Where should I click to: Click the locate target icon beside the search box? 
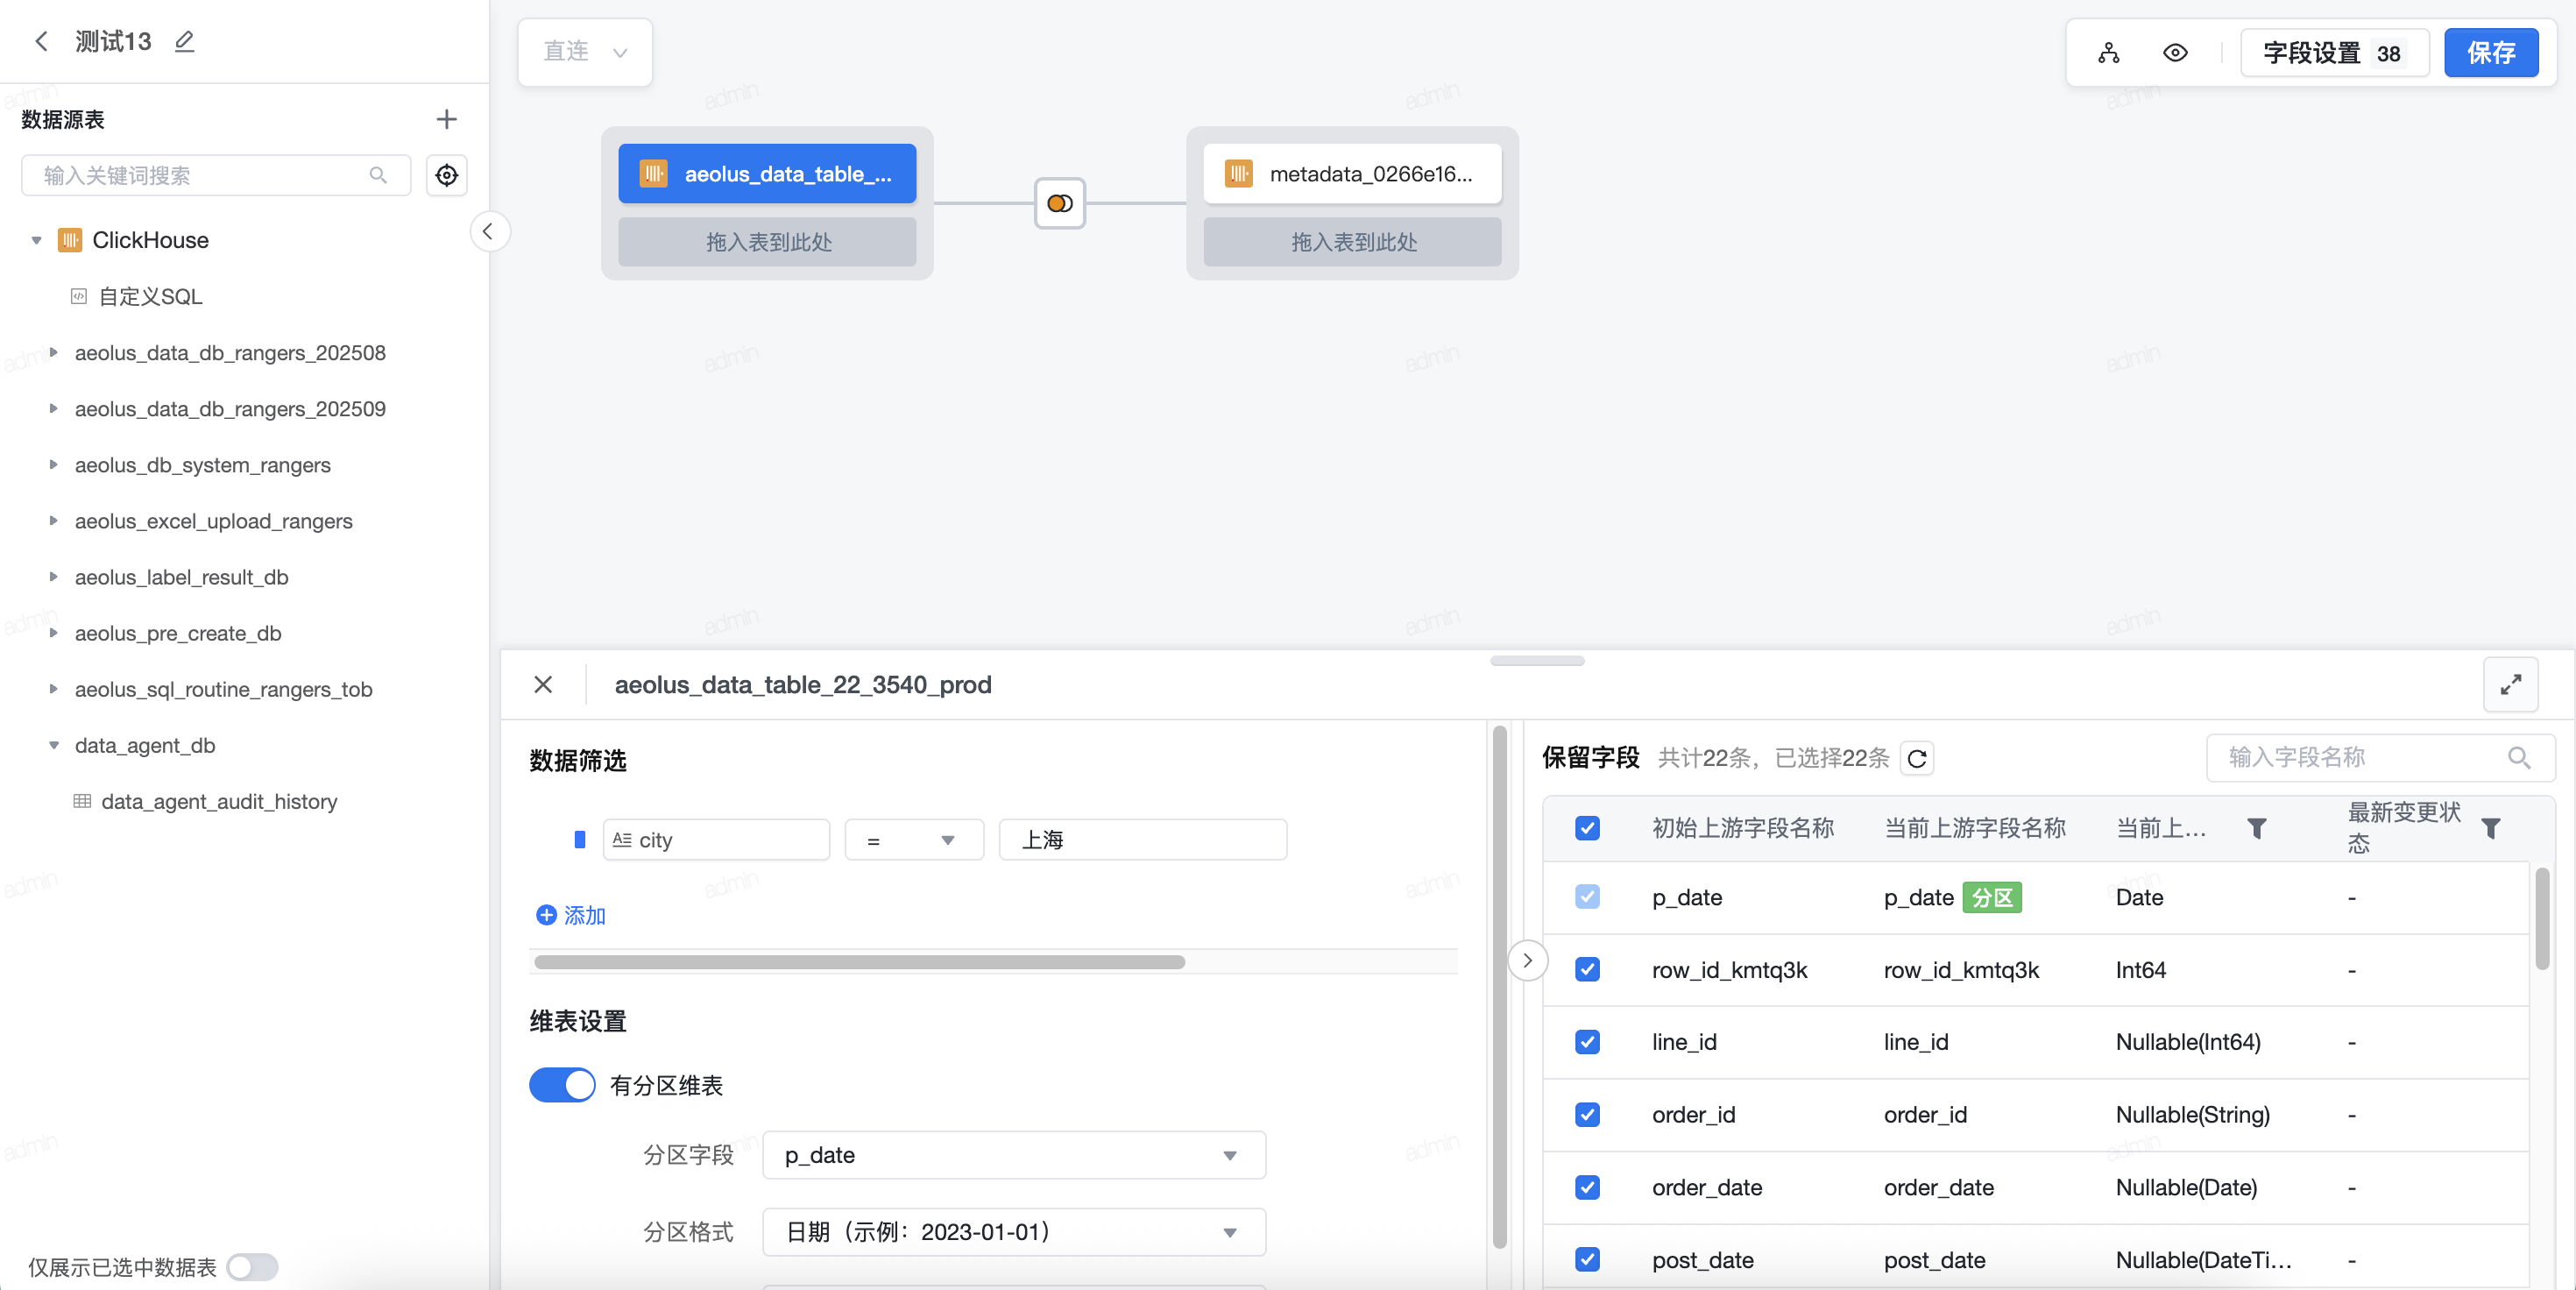(x=446, y=175)
